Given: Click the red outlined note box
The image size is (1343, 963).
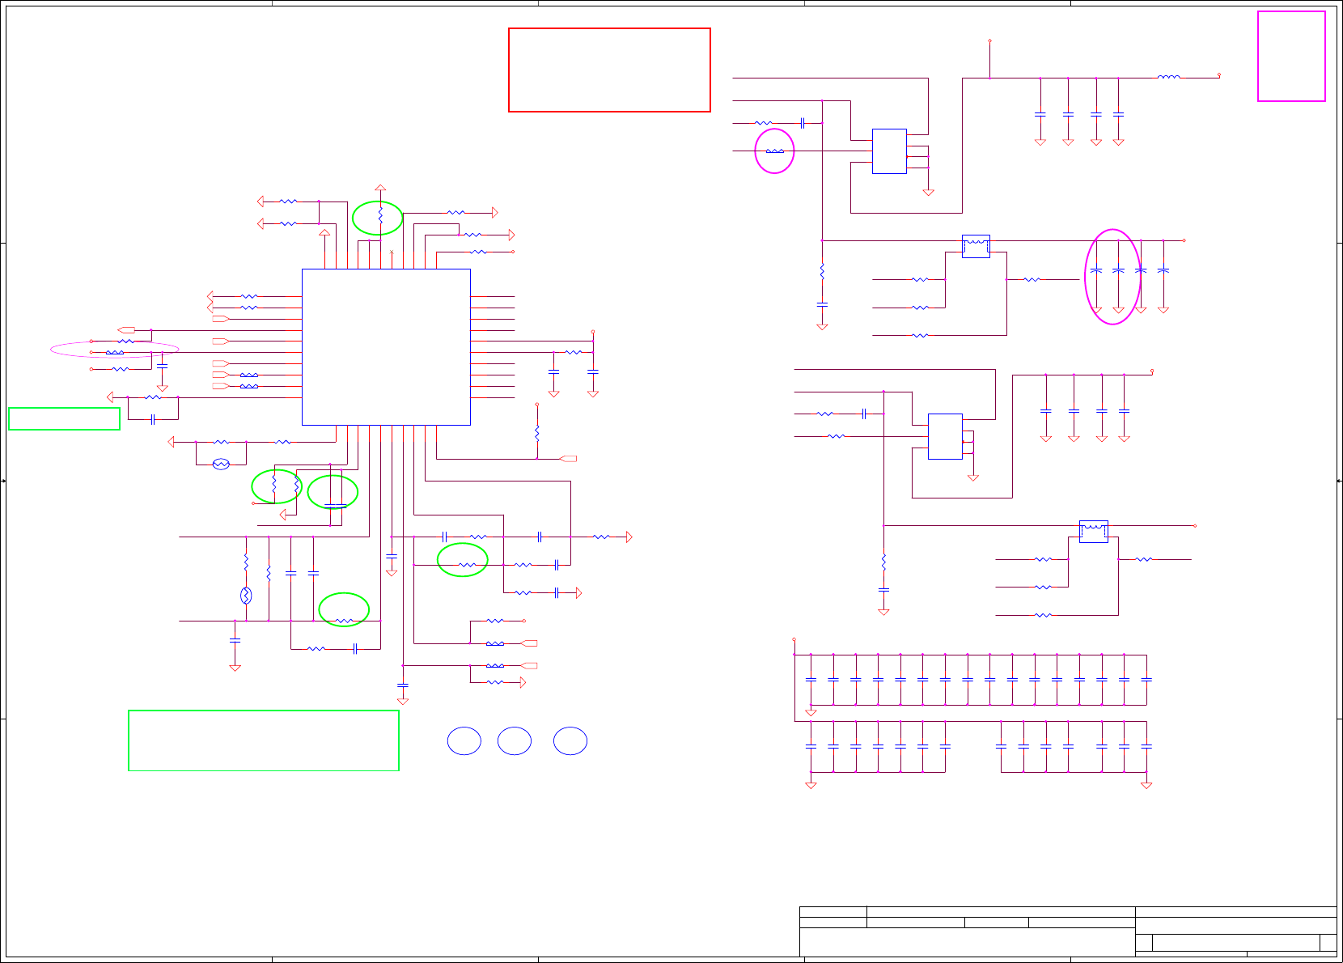Looking at the screenshot, I should [x=609, y=70].
